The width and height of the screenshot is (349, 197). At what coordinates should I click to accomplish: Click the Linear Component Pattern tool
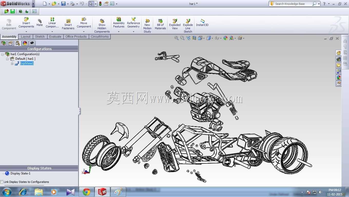[52, 23]
